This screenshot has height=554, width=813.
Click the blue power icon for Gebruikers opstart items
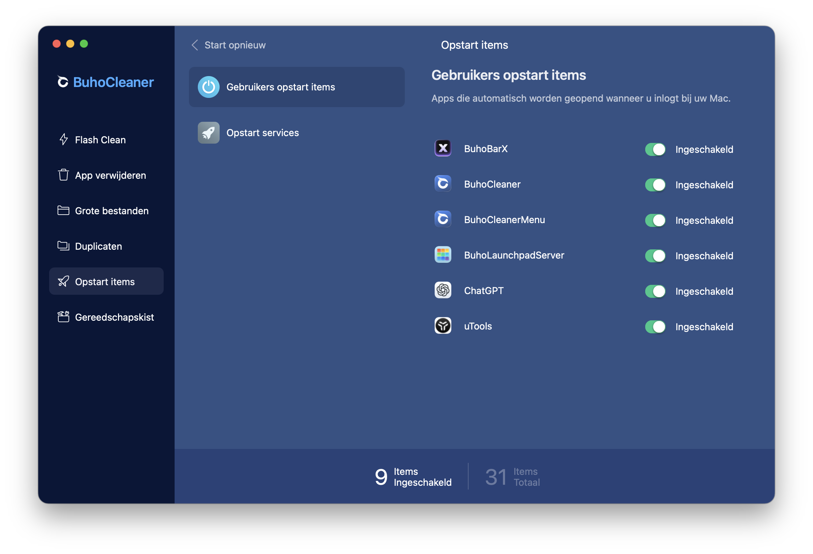click(x=208, y=87)
